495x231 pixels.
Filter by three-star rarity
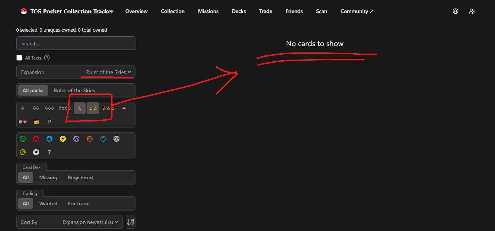click(109, 108)
